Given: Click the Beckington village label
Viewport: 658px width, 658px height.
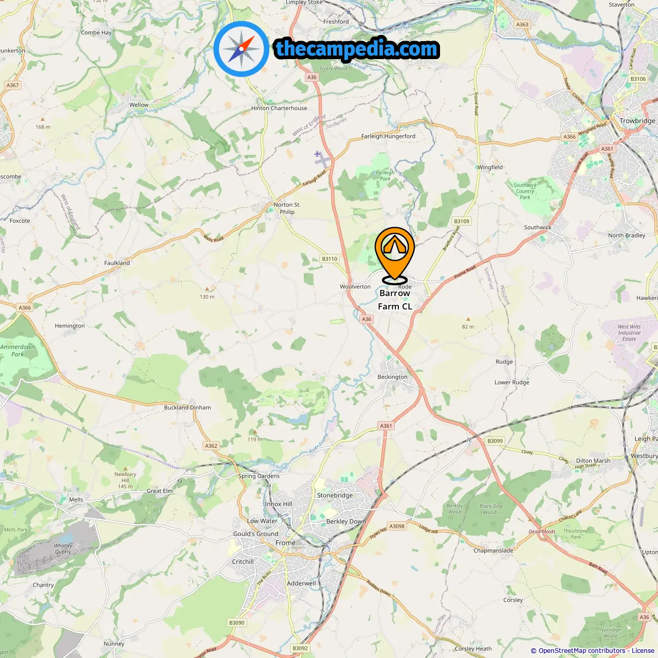Looking at the screenshot, I should [392, 377].
